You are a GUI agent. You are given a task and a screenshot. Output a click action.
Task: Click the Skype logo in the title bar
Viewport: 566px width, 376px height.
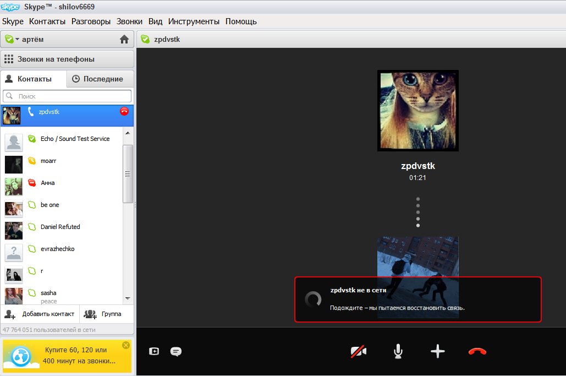(x=10, y=7)
